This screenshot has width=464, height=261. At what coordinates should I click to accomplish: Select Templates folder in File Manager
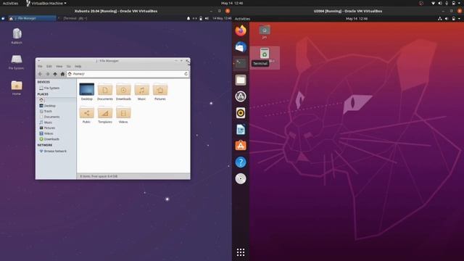coord(105,115)
